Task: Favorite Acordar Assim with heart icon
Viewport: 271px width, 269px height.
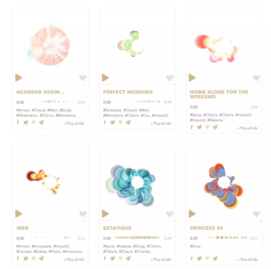Action: click(83, 78)
